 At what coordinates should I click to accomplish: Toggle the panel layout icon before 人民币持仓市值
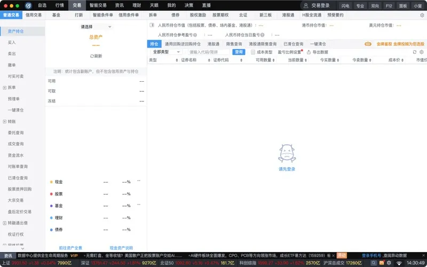coord(152,25)
